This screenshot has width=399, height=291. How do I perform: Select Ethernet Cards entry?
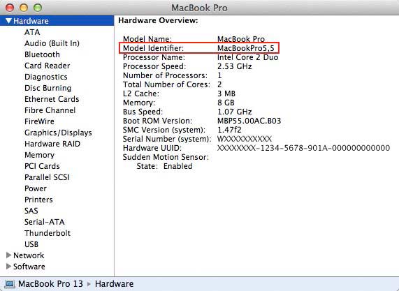[x=52, y=99]
